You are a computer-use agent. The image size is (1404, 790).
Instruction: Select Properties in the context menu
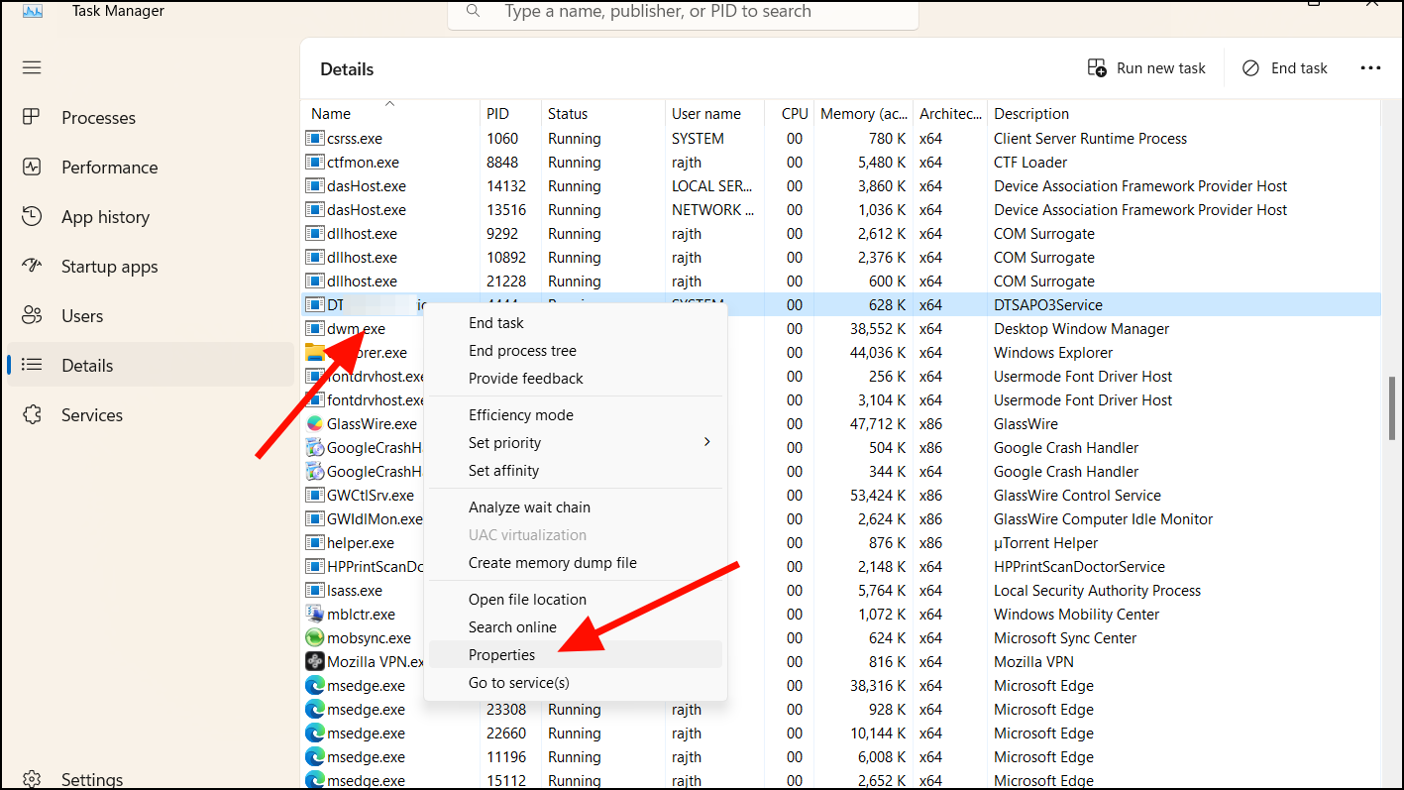[501, 654]
